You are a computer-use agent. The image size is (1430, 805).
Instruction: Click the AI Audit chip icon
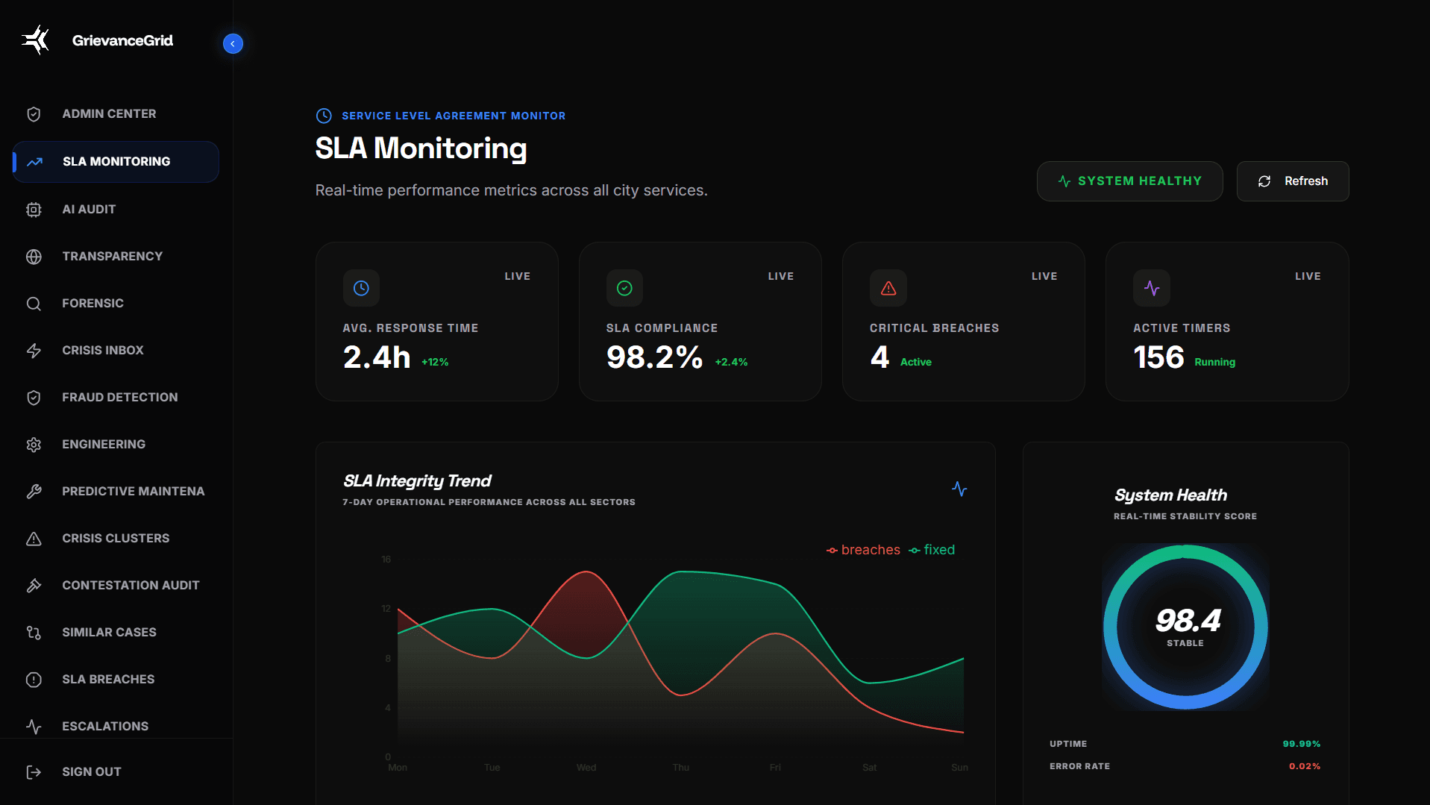(x=34, y=210)
